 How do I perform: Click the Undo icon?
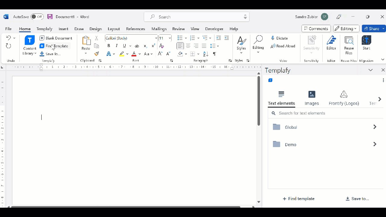(x=8, y=38)
